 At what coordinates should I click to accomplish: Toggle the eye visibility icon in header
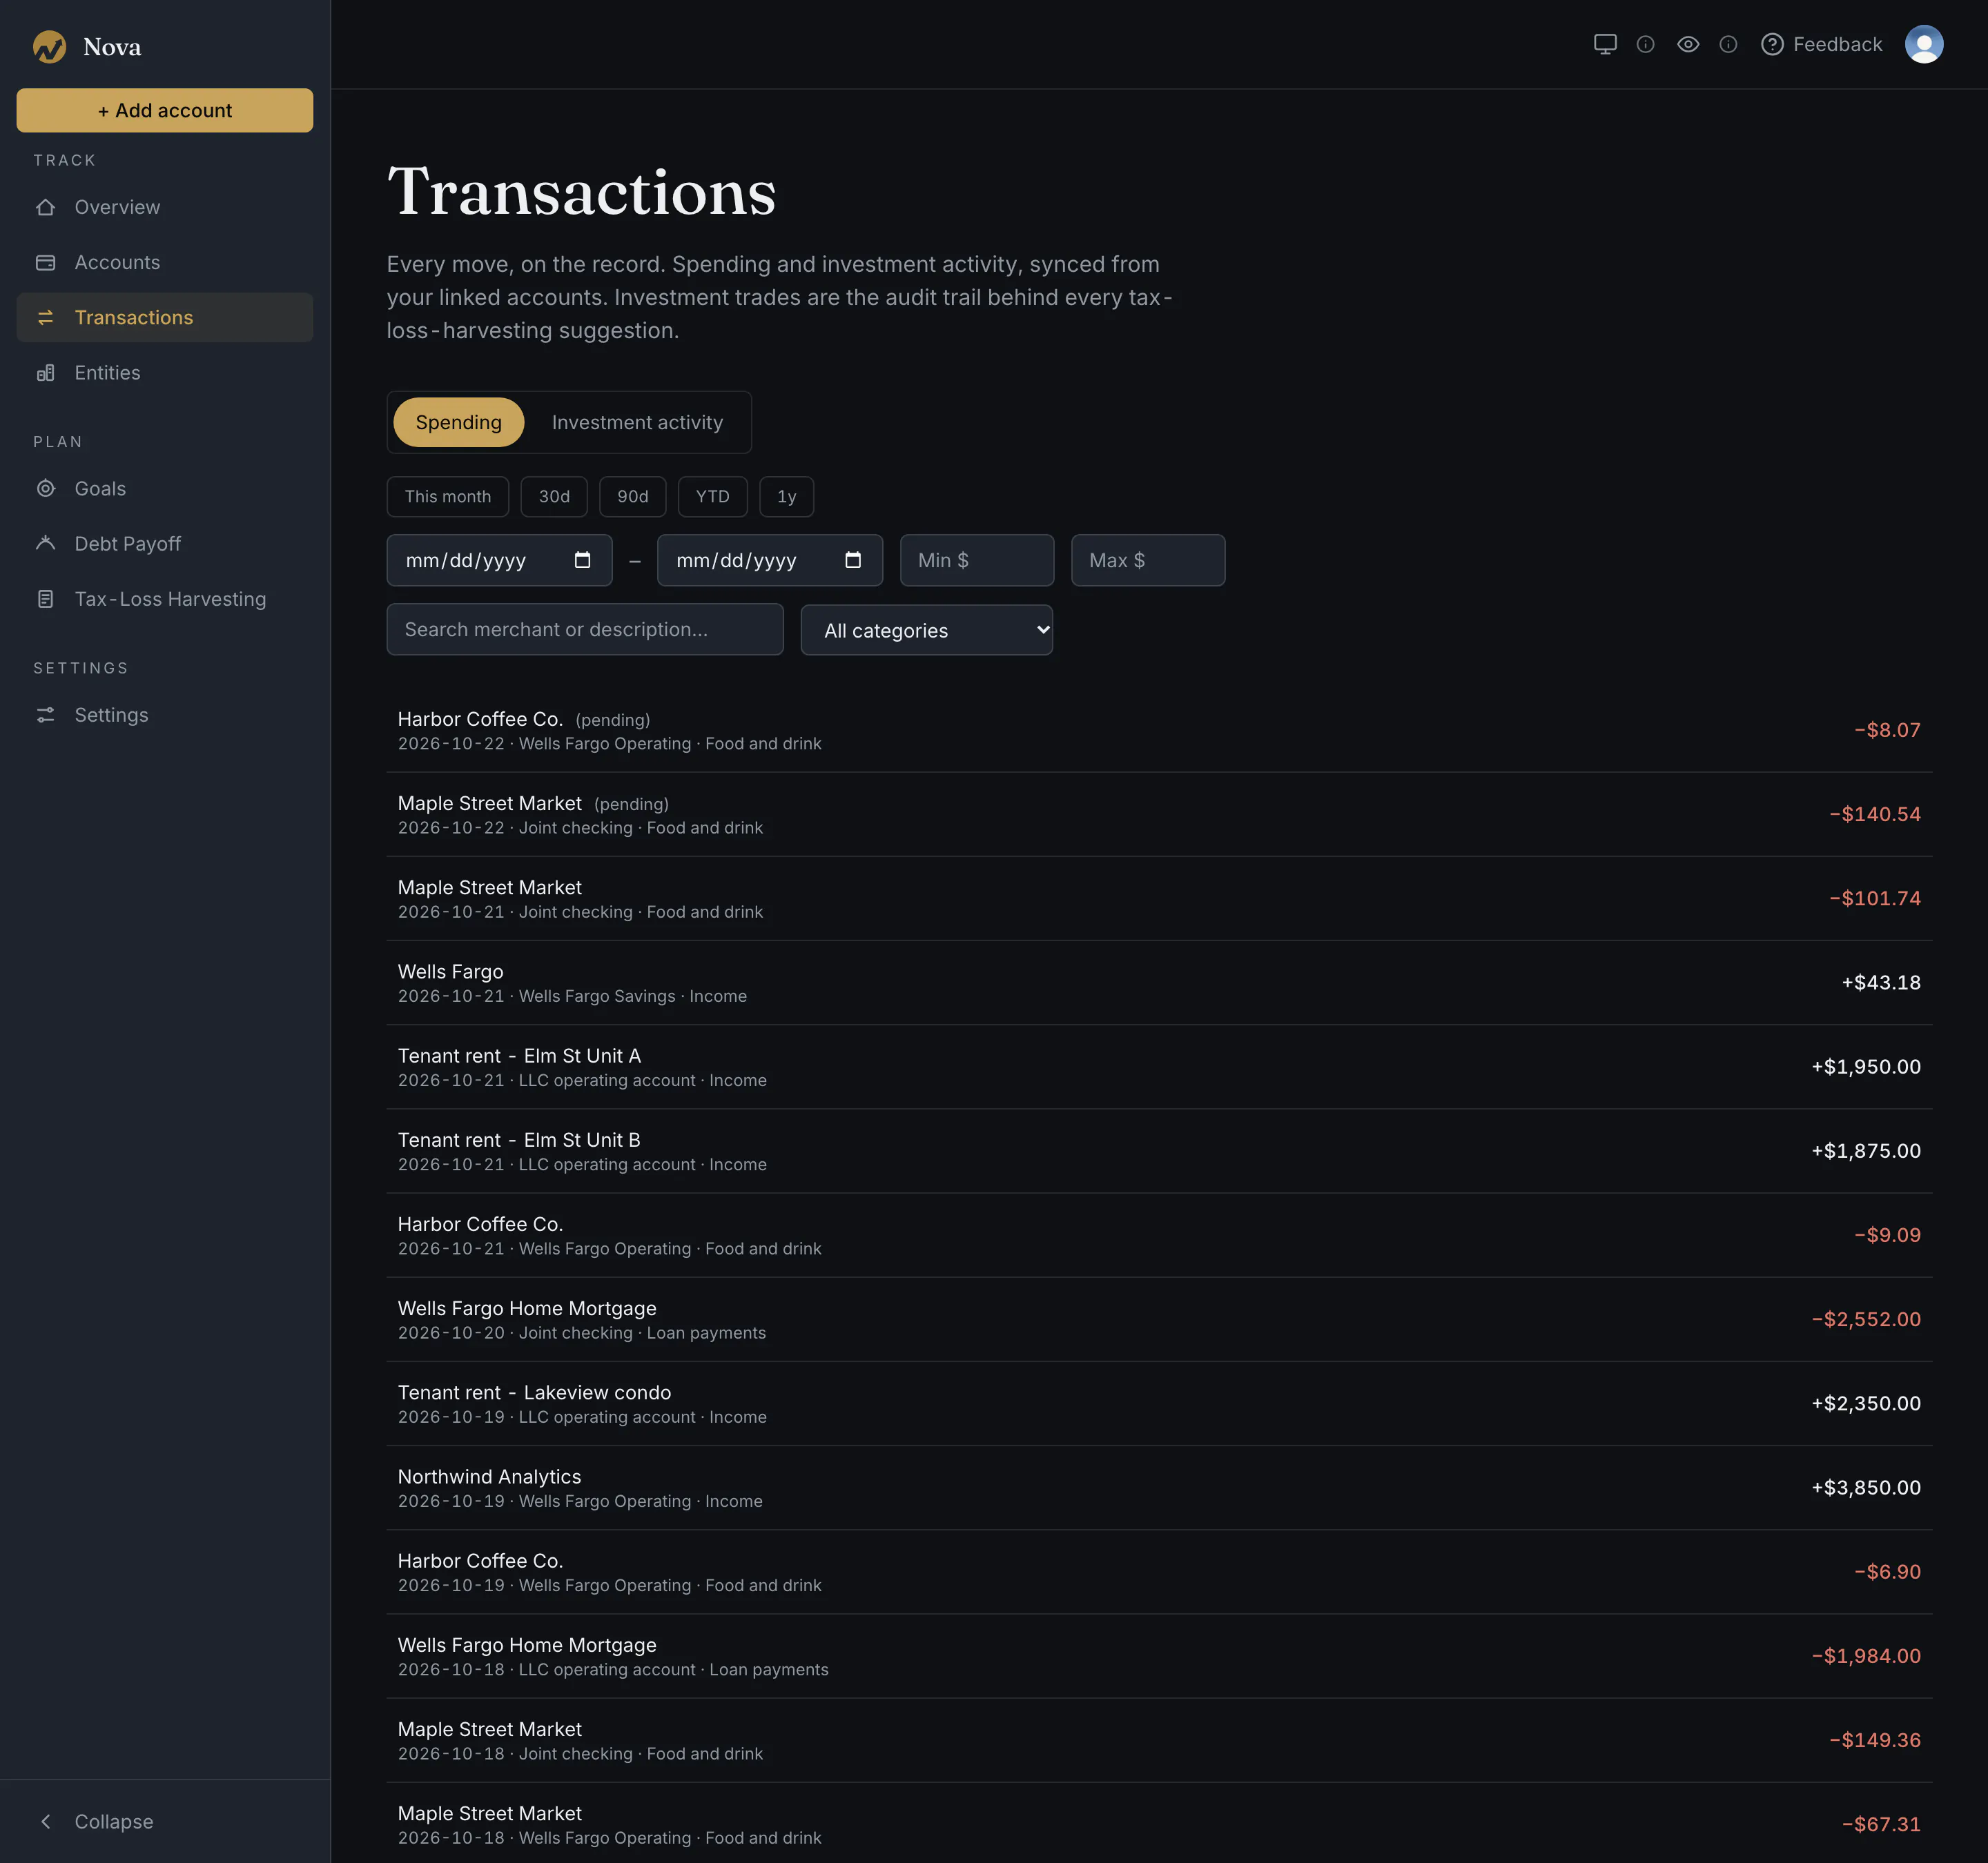[1688, 44]
